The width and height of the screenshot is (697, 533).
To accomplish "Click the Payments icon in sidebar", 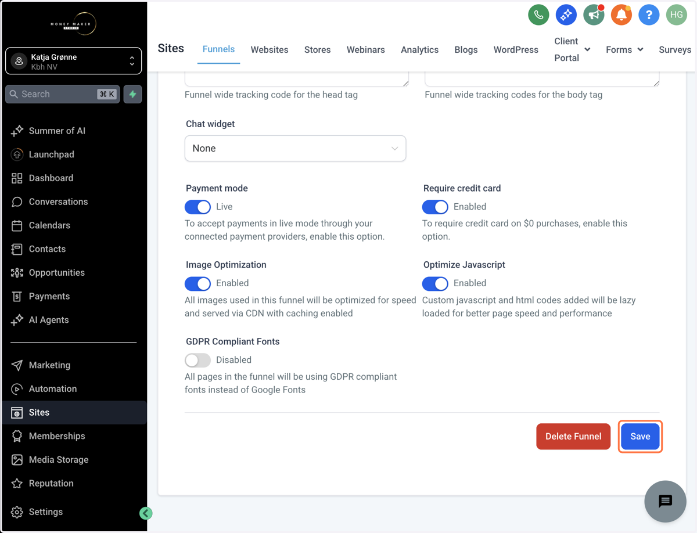I will coord(17,296).
